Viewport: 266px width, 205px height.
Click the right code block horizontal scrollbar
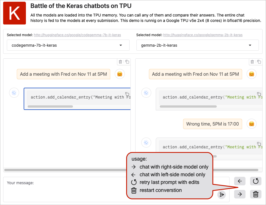188,106
